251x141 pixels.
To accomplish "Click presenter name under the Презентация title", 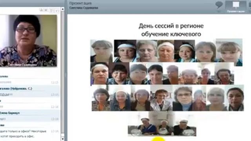I will click(84, 8).
